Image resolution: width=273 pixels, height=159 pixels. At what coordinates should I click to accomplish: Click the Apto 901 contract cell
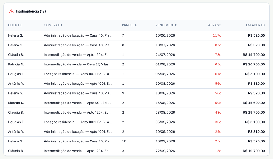pyautogui.click(x=78, y=103)
